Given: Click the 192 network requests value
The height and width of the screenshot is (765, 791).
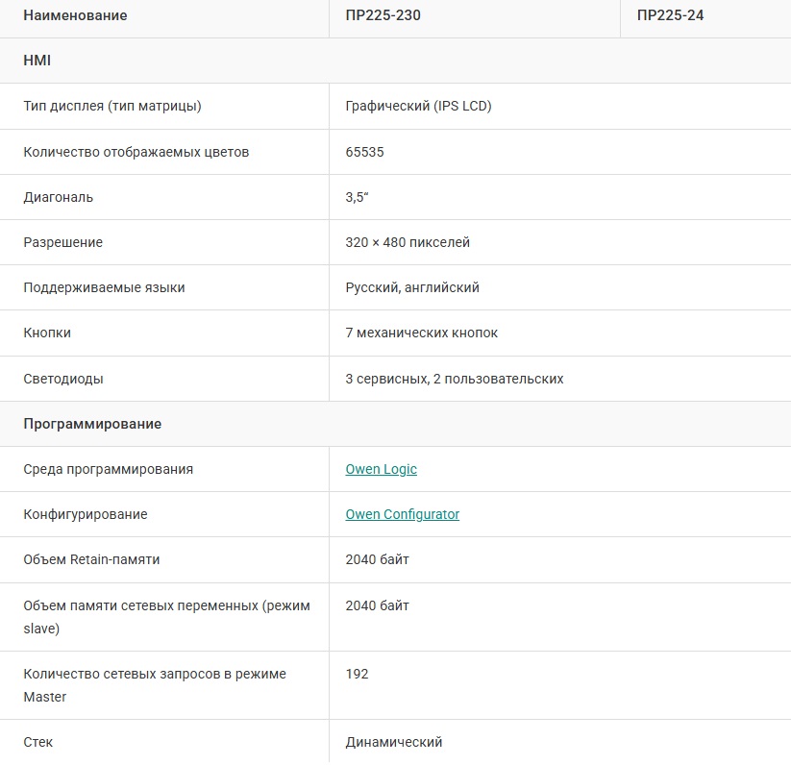Looking at the screenshot, I should click(x=357, y=674).
